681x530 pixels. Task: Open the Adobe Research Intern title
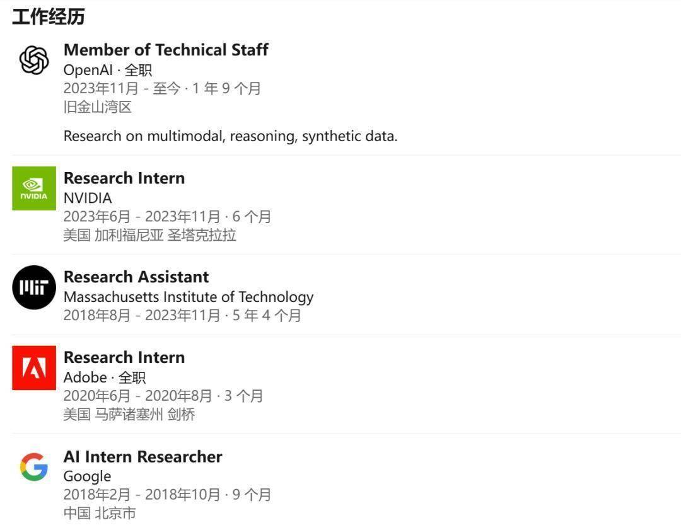(124, 357)
